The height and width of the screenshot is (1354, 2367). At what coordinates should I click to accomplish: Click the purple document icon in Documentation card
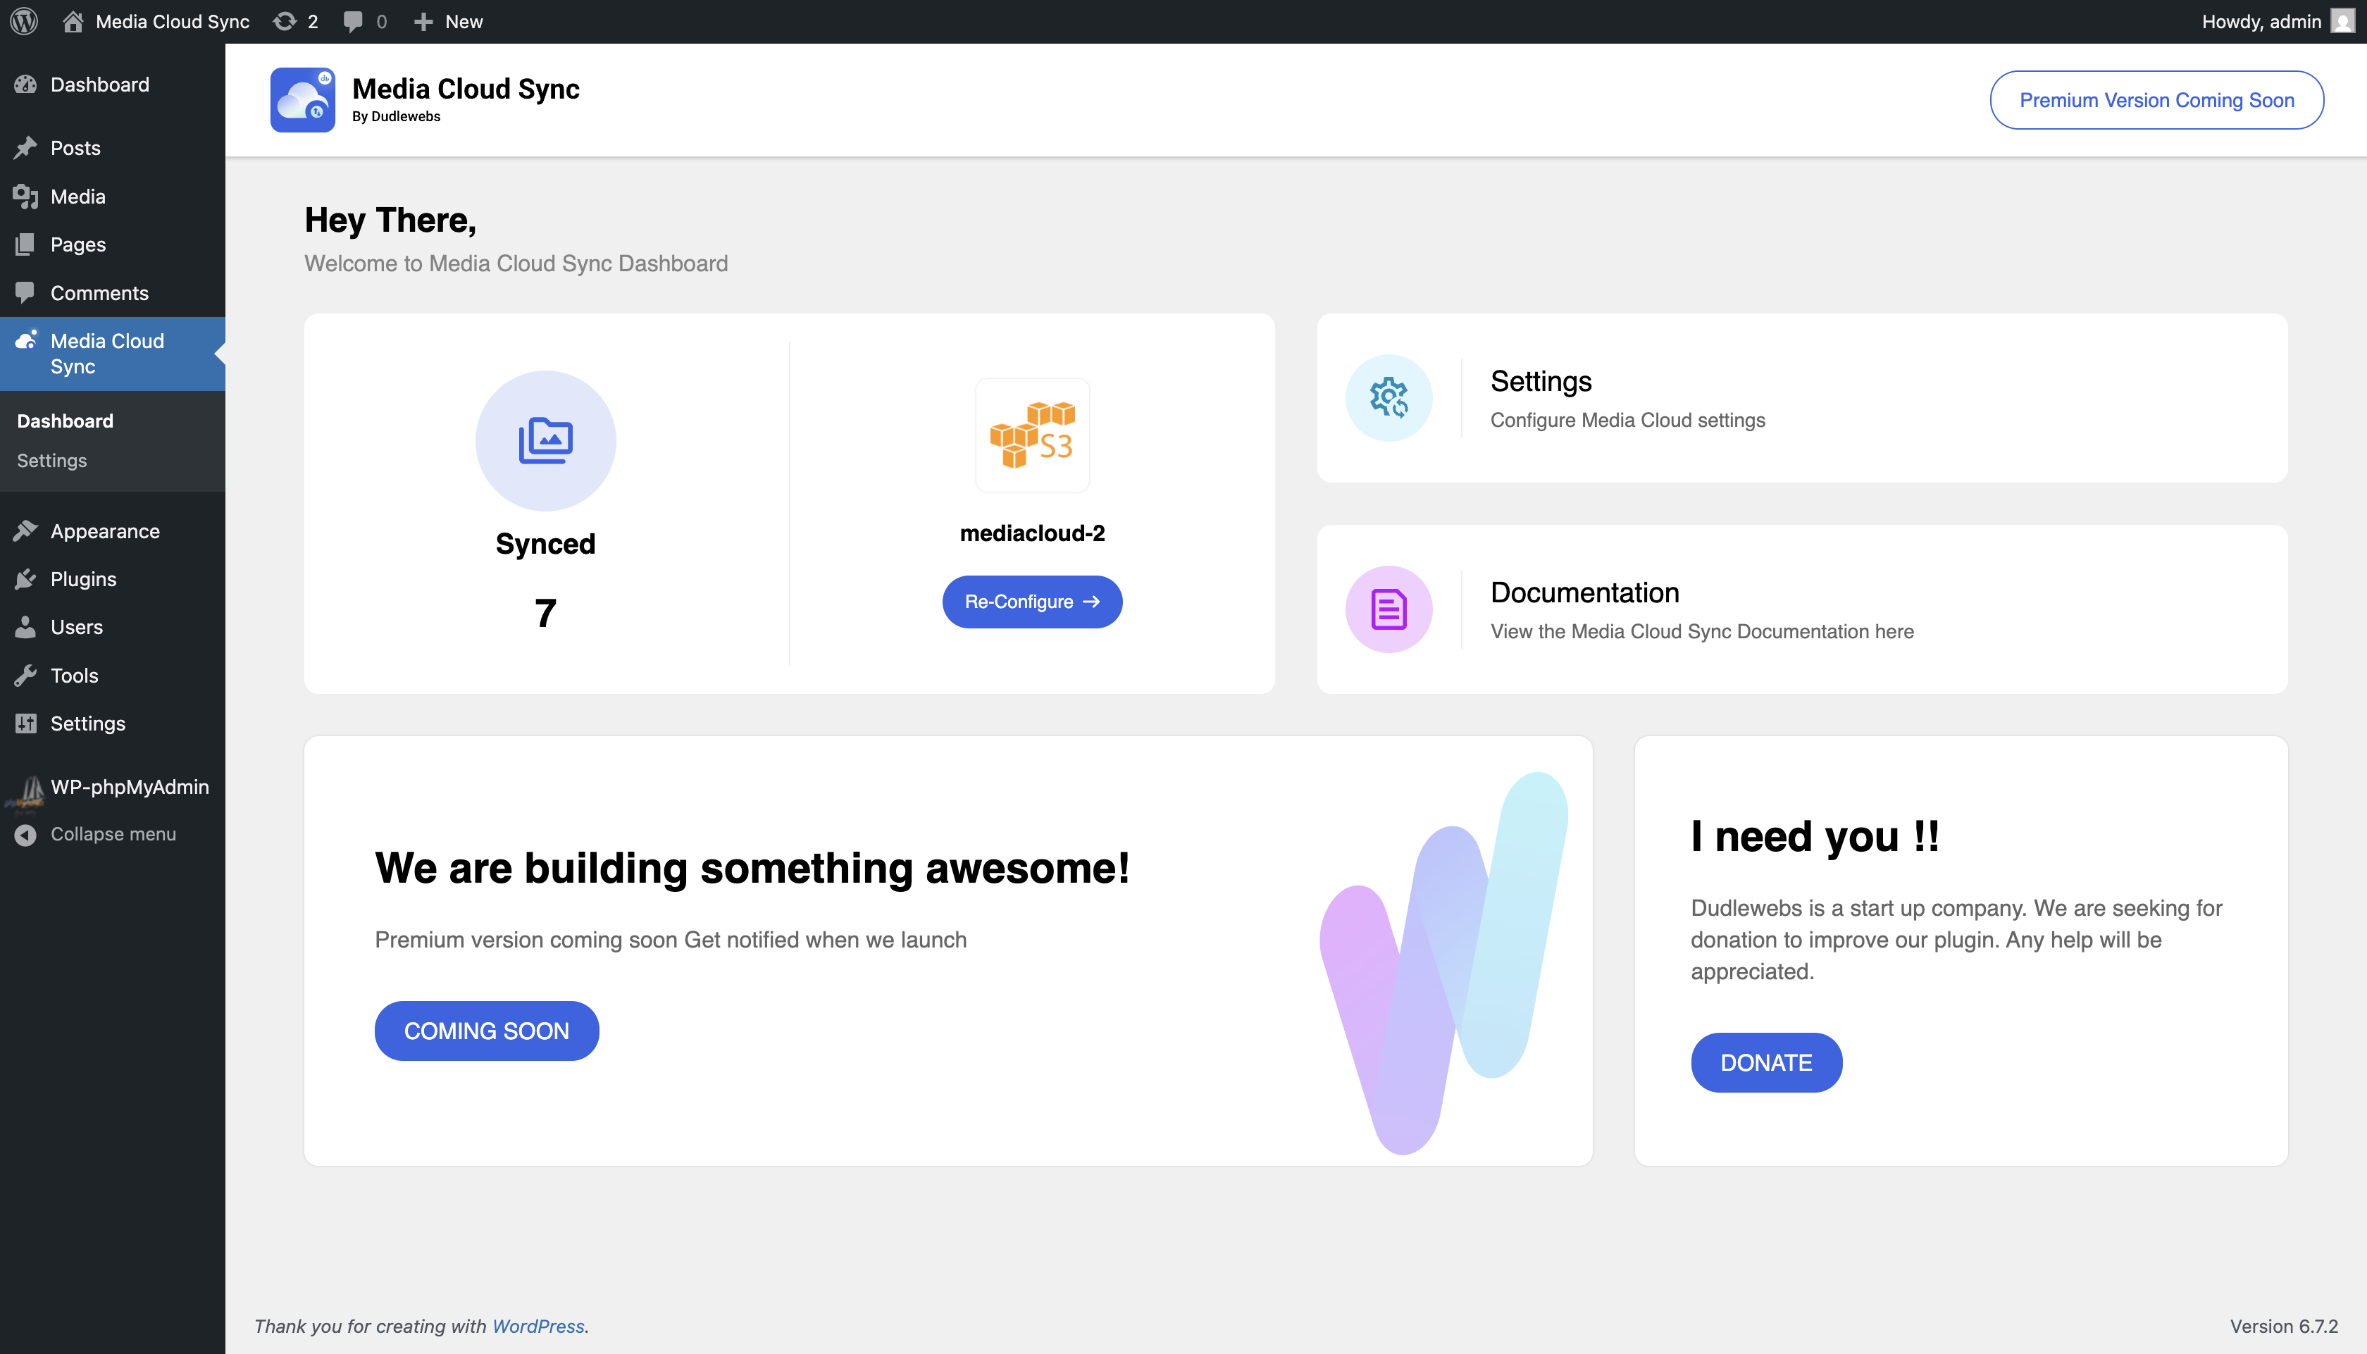point(1389,609)
